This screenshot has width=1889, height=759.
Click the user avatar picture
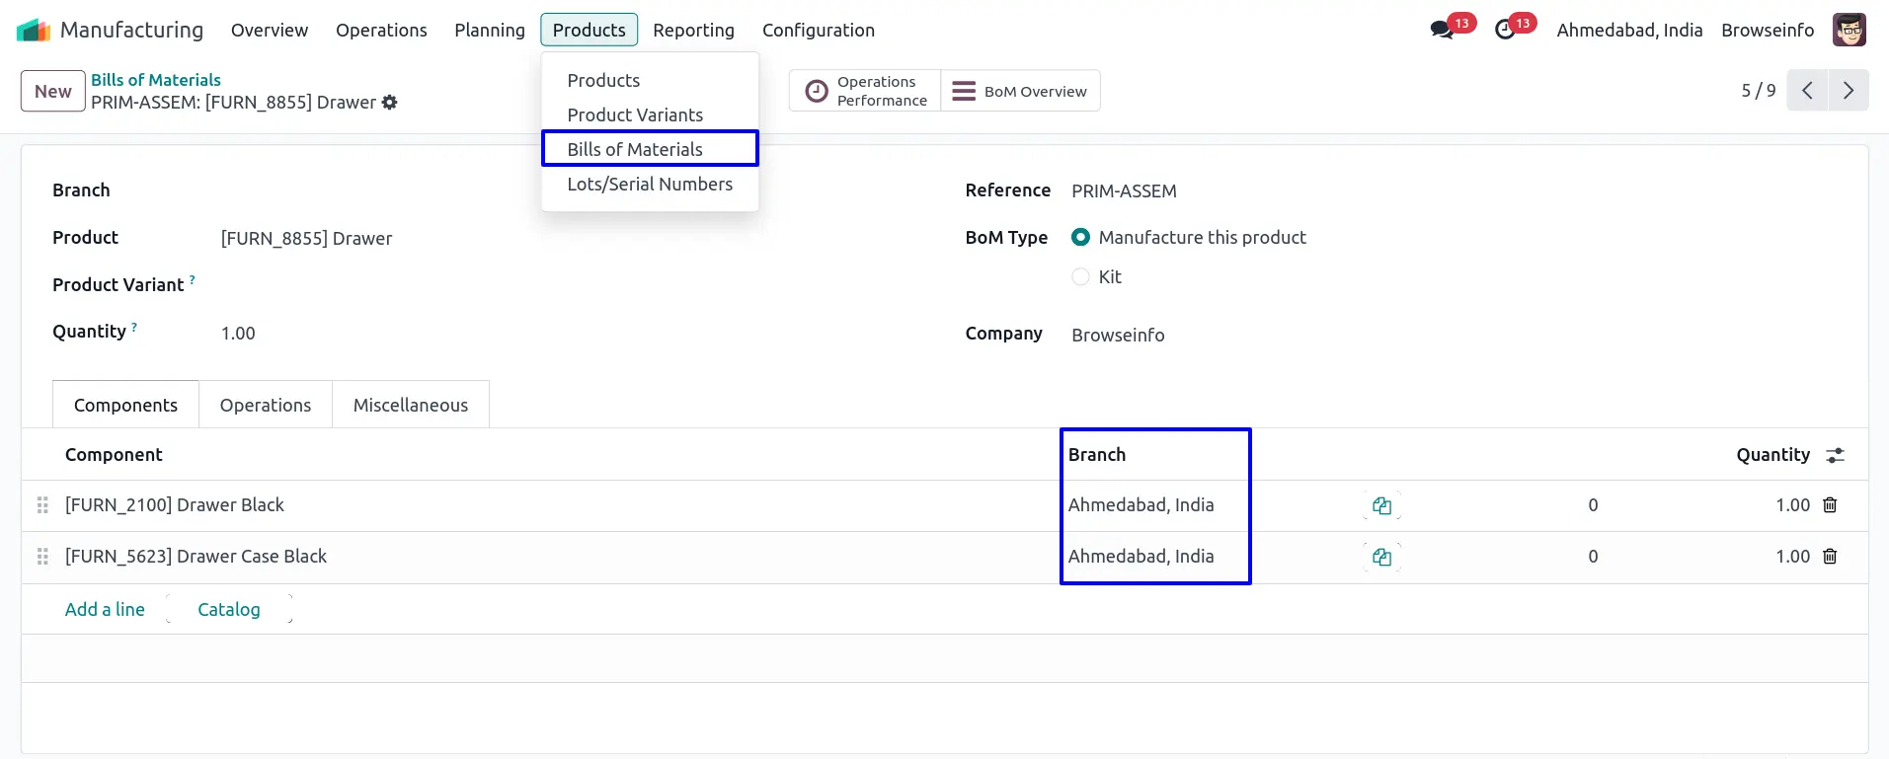point(1849,31)
